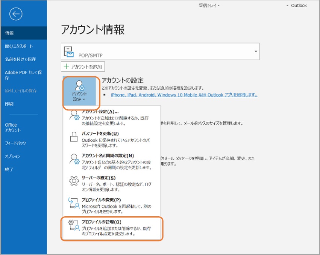Open the Outlook mobile app download link
The height and width of the screenshot is (255, 320).
point(184,95)
